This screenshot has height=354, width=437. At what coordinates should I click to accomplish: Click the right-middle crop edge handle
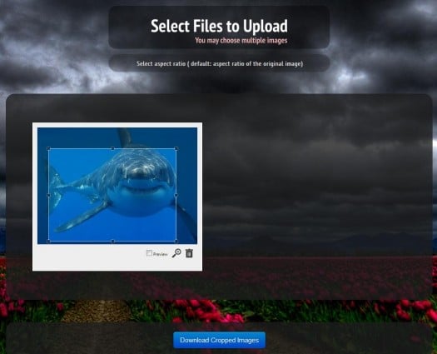pos(176,195)
